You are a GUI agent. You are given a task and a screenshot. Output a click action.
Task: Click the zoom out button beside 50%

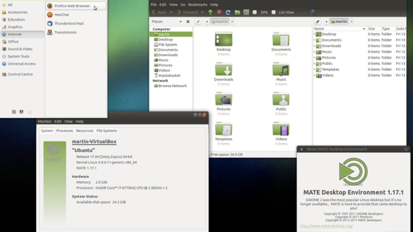click(x=255, y=12)
